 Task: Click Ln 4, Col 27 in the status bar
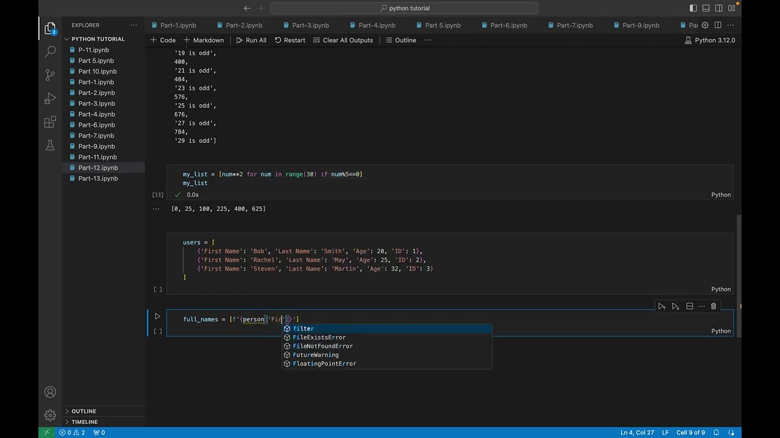[x=637, y=433]
